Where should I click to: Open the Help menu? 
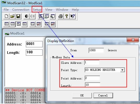click(75, 9)
